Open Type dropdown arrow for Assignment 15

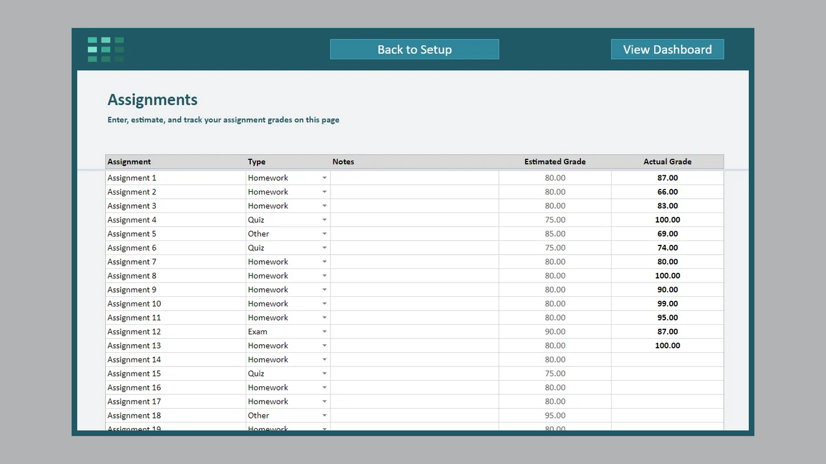324,374
